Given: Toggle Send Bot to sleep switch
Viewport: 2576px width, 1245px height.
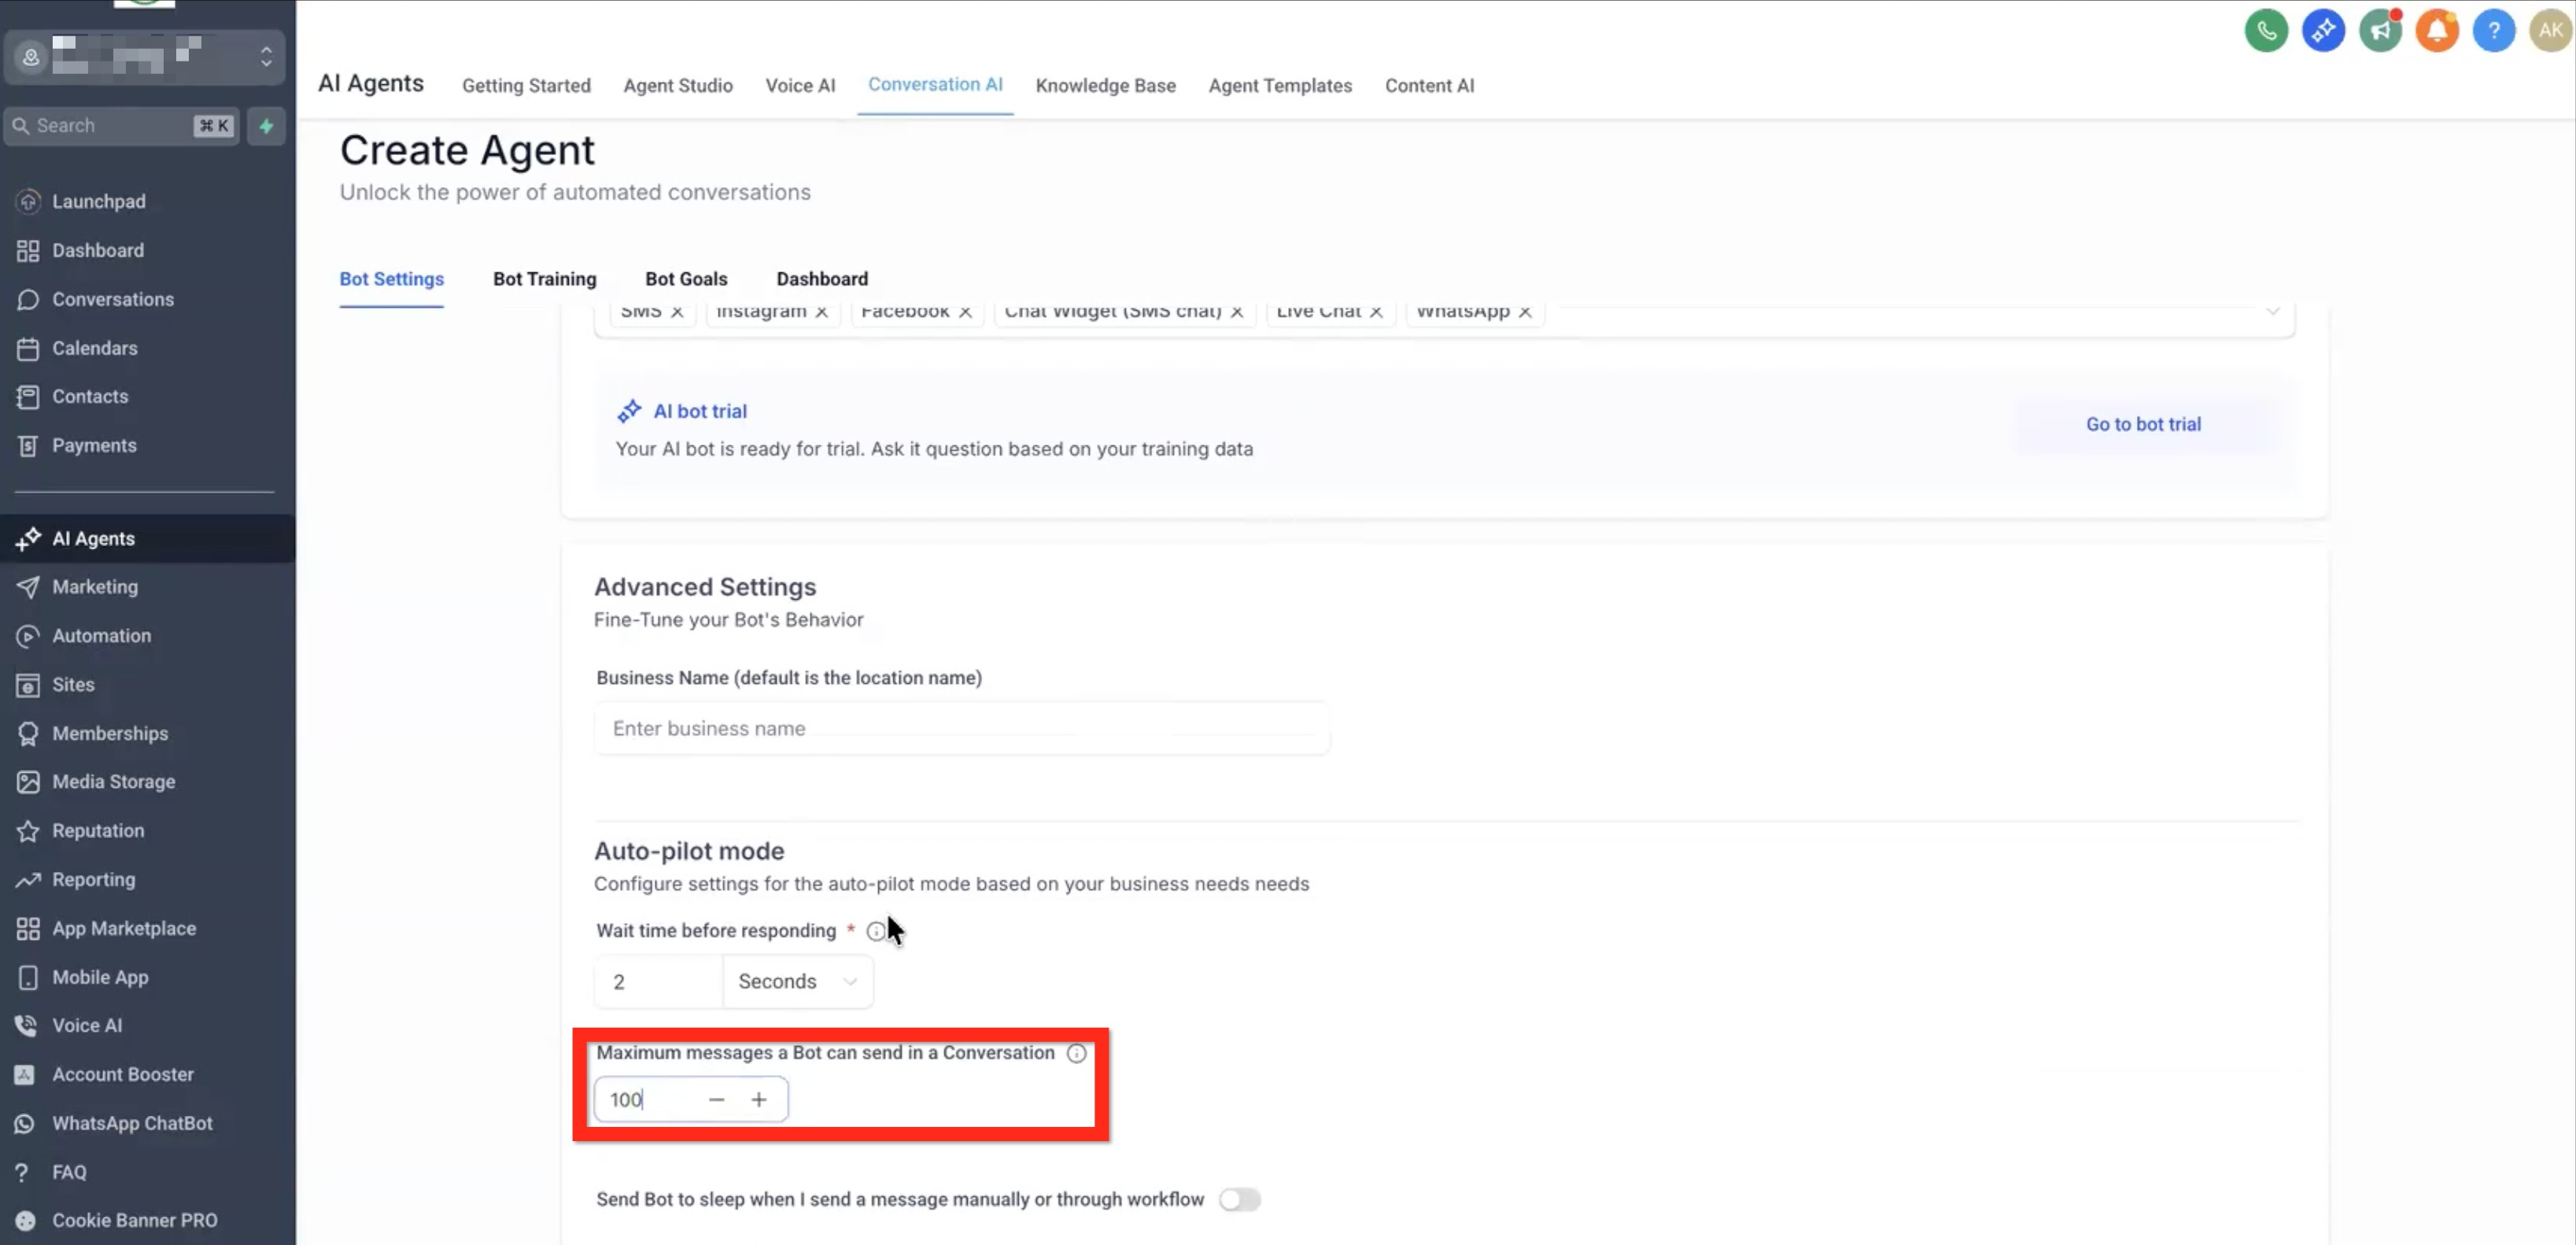Looking at the screenshot, I should 1239,1199.
